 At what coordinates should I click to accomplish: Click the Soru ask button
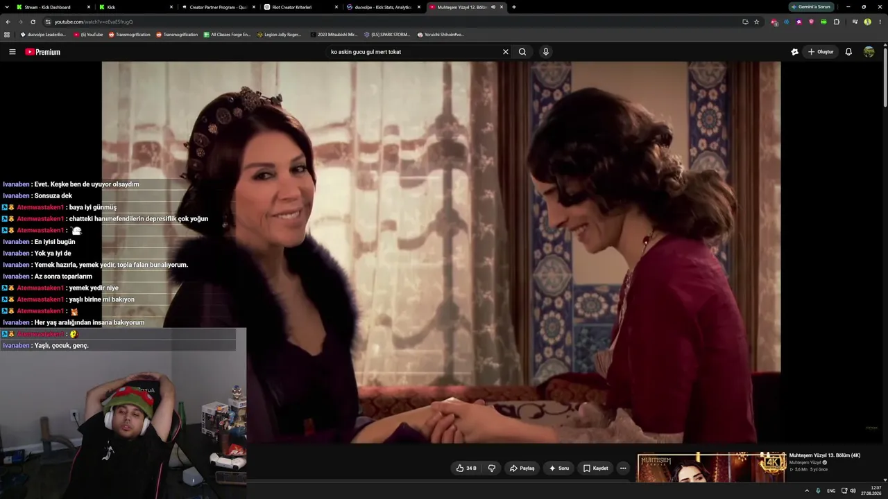pyautogui.click(x=559, y=469)
